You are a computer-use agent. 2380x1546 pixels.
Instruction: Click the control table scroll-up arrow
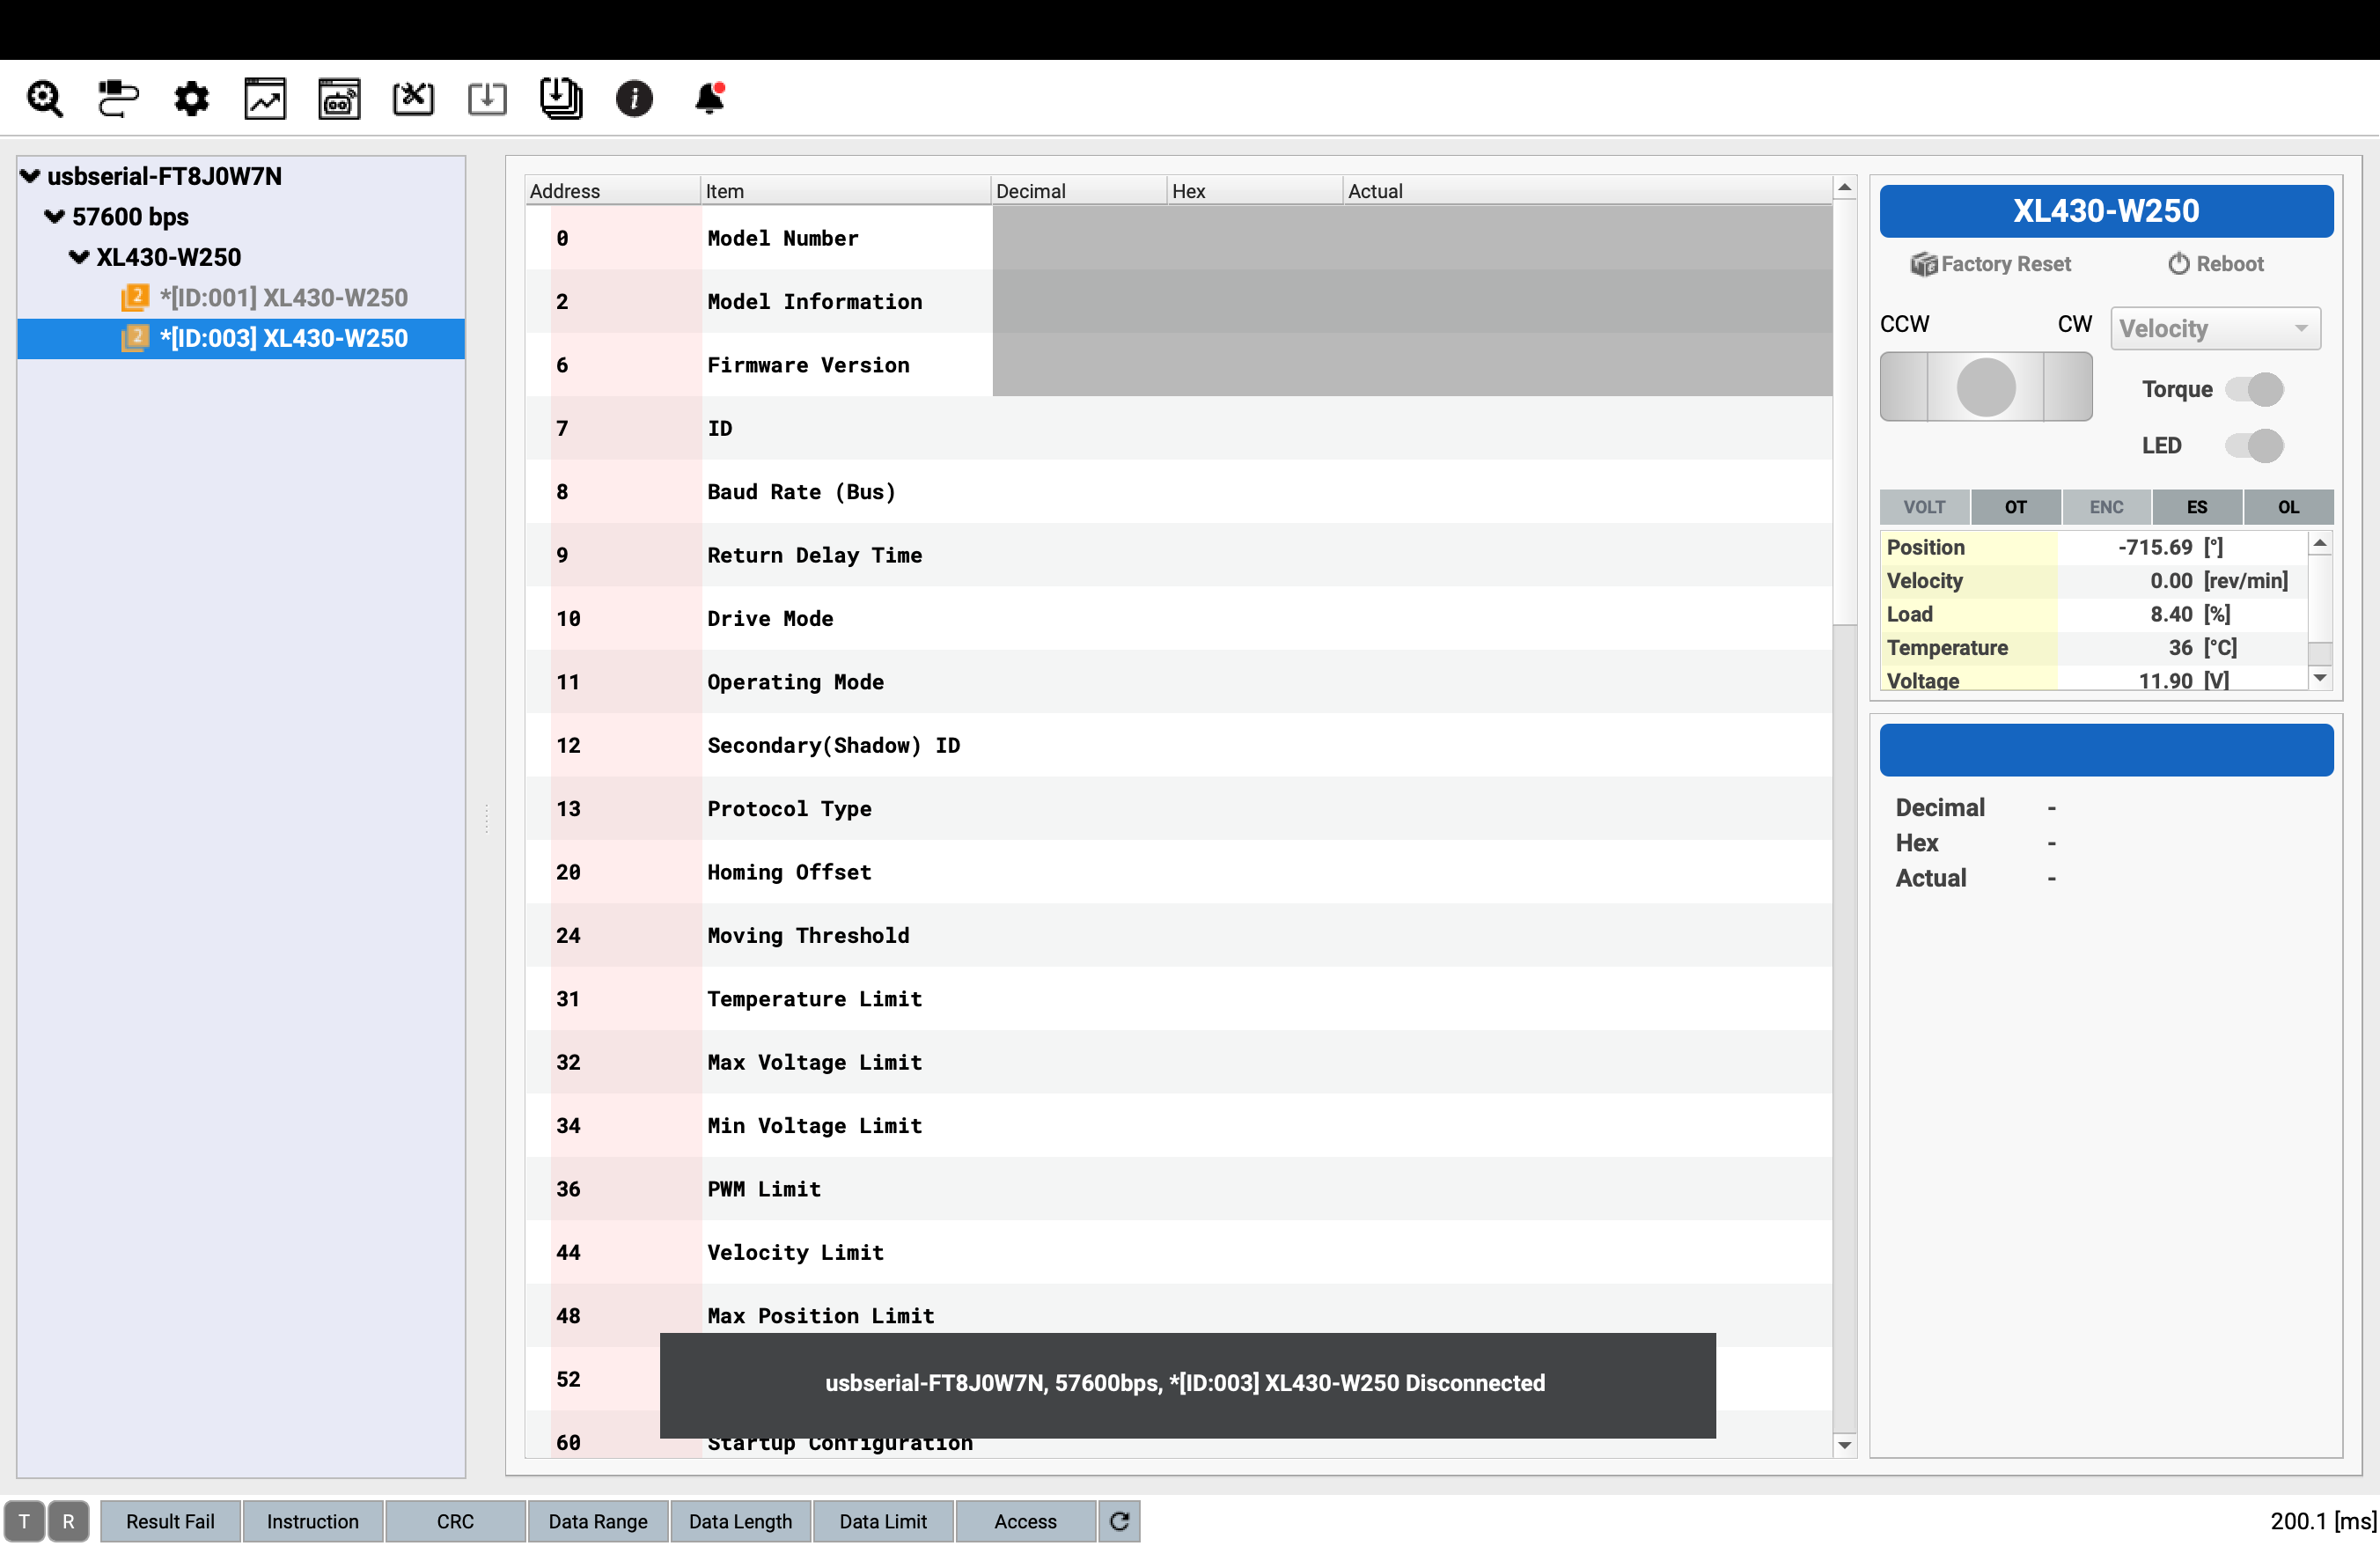[x=1844, y=188]
